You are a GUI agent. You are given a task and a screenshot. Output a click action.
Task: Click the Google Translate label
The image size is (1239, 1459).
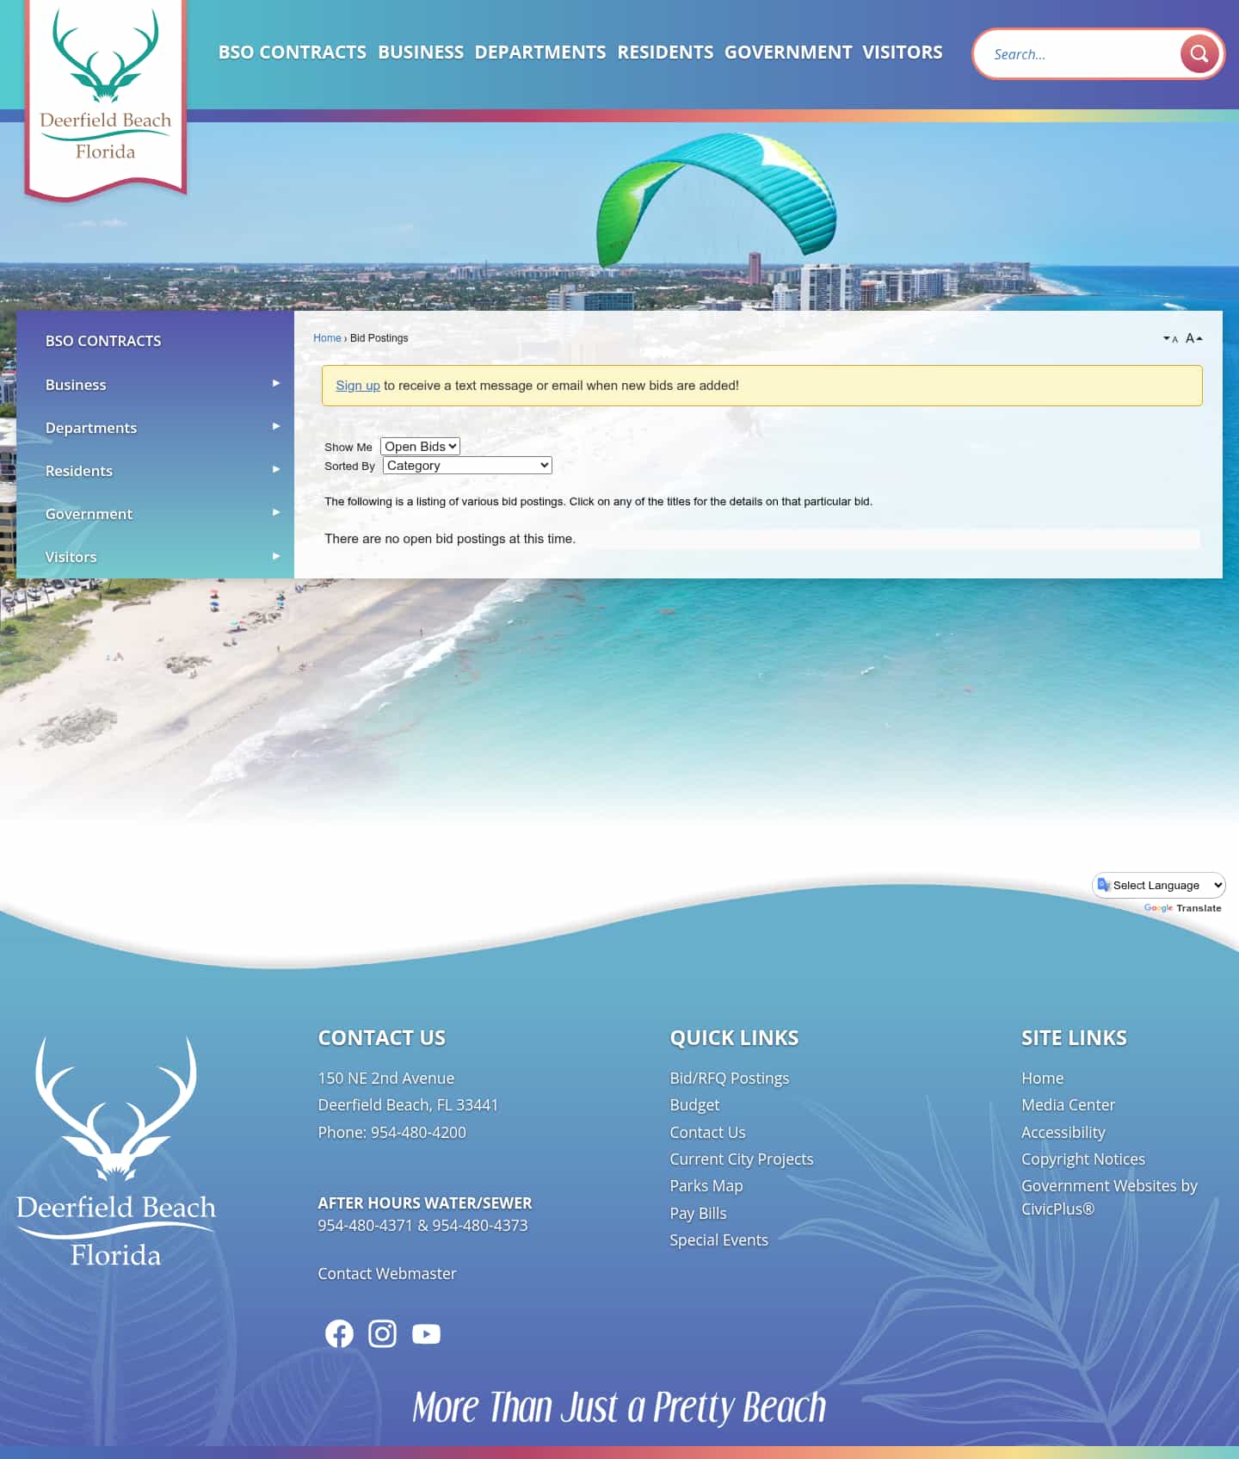point(1182,908)
